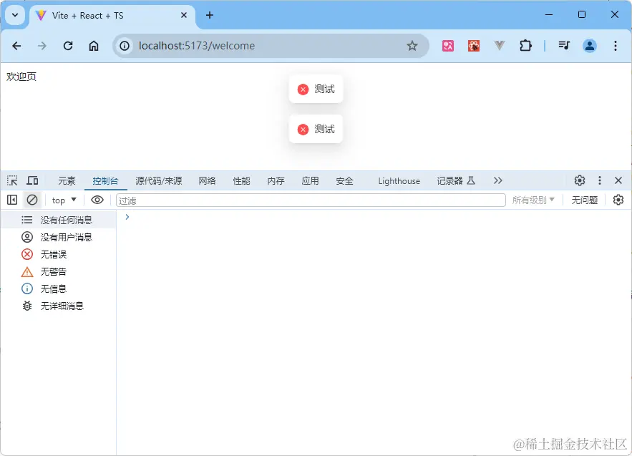The height and width of the screenshot is (456, 632).
Task: View site information for localhost
Action: tap(125, 46)
